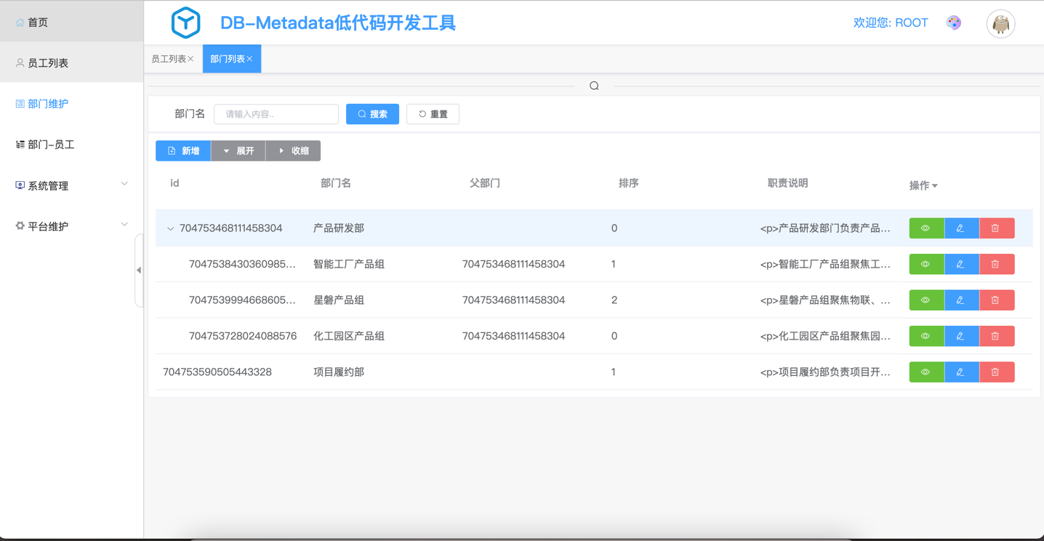
Task: Click the edit icon for 产品研发部 row
Action: [960, 228]
